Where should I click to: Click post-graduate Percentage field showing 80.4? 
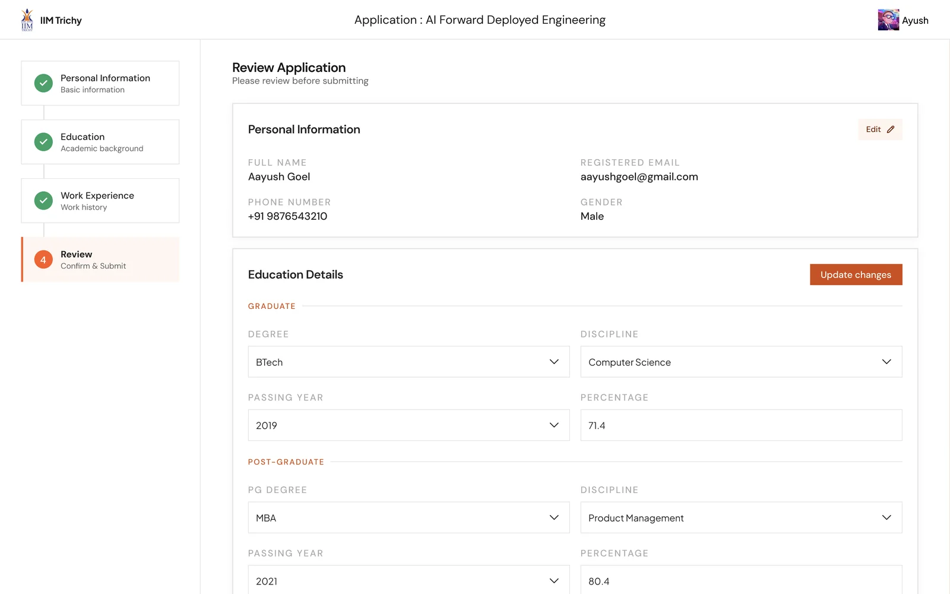tap(741, 580)
